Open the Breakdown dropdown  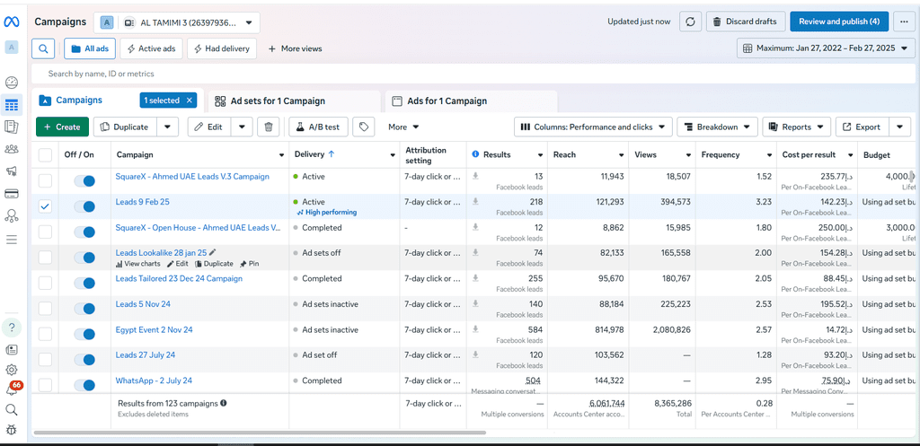pos(718,127)
